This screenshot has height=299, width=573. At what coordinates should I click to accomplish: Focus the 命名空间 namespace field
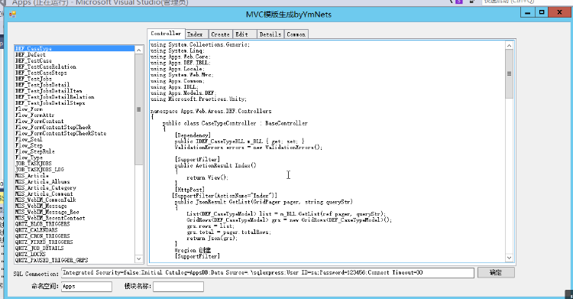tap(86, 286)
